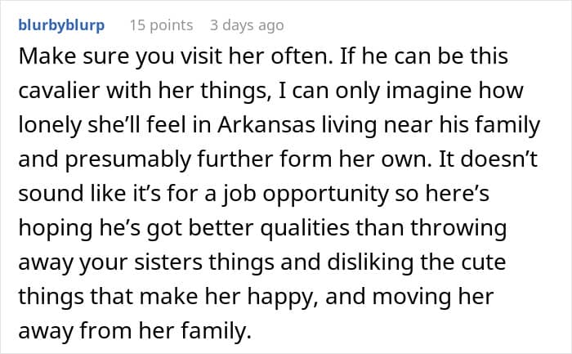572x354 pixels.
Task: Click the 15 points score label
Action: pos(161,25)
